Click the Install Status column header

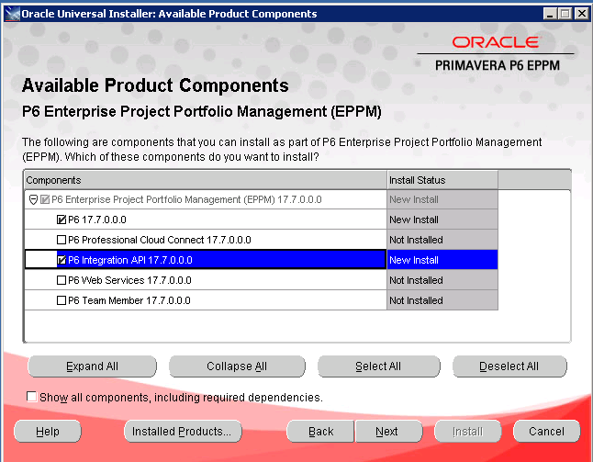[x=442, y=180]
